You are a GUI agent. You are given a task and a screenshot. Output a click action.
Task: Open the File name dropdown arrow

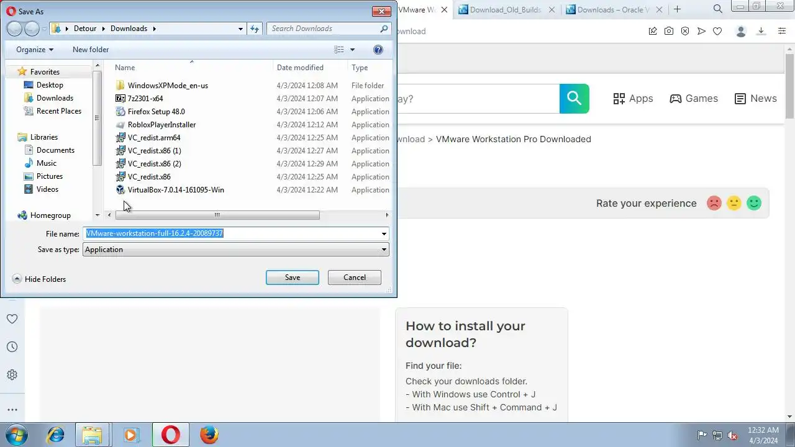click(x=384, y=234)
